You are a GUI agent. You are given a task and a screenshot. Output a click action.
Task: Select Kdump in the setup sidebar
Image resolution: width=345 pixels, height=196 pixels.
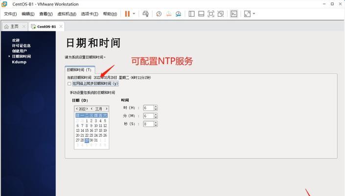coord(20,62)
